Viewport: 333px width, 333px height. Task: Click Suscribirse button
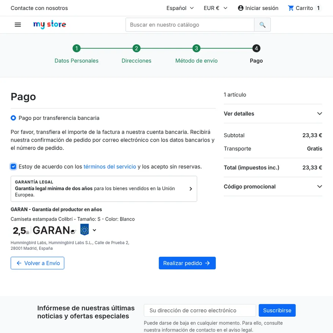277,310
